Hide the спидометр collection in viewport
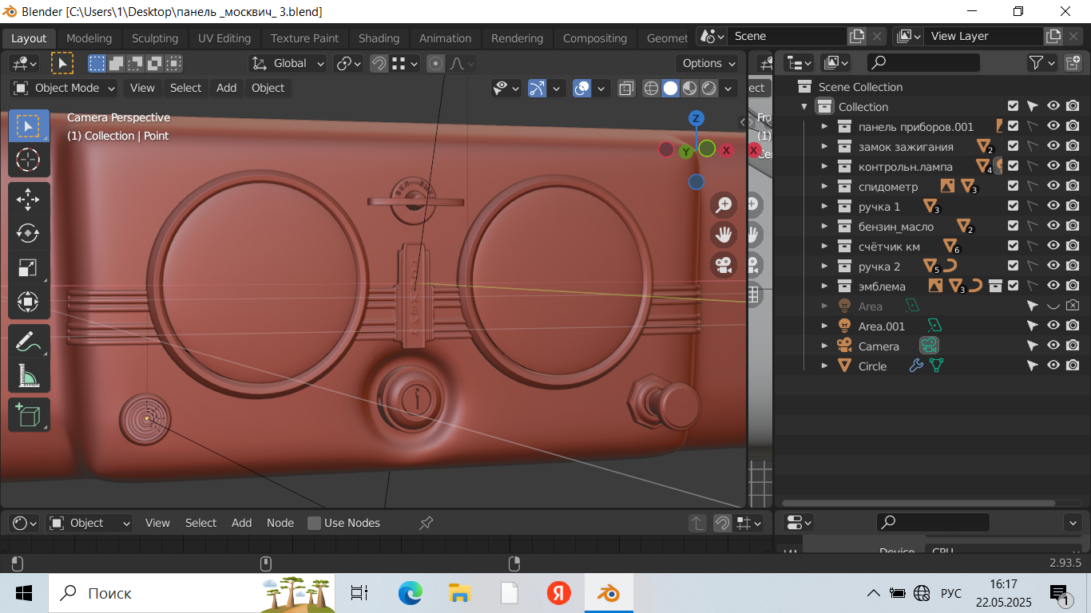 pyautogui.click(x=1053, y=186)
